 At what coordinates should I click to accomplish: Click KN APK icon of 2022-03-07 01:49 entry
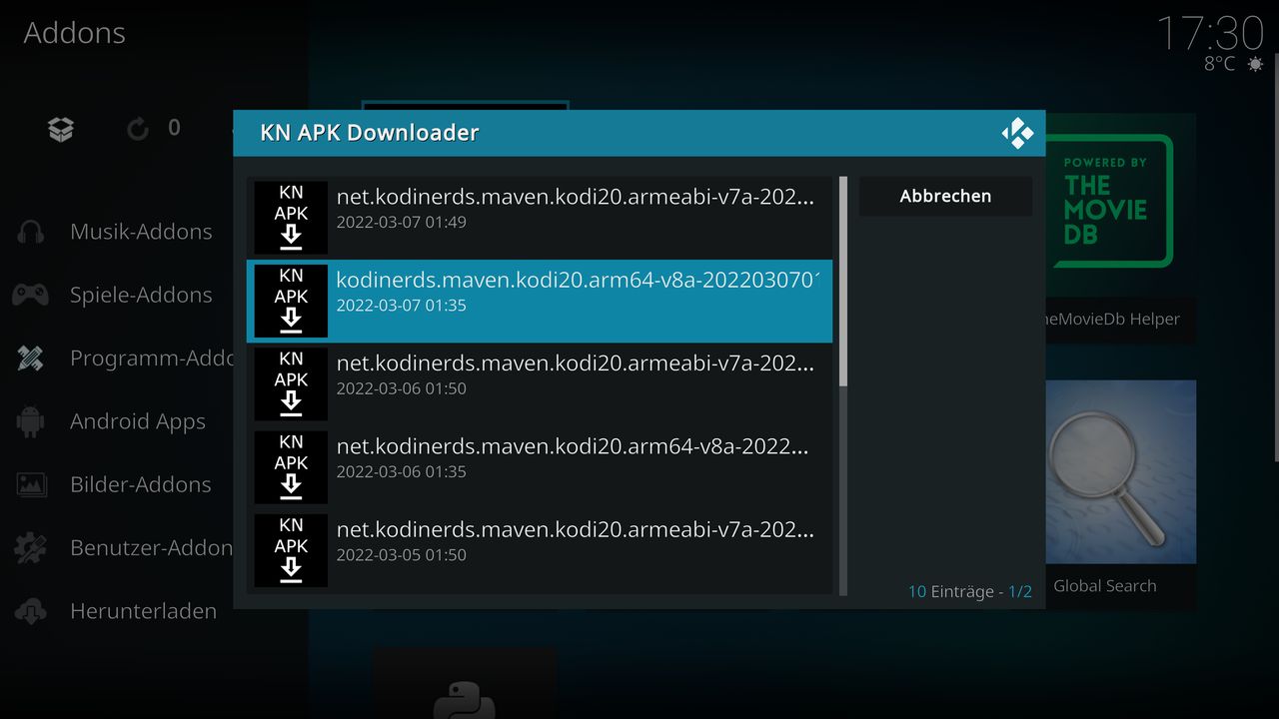coord(291,218)
